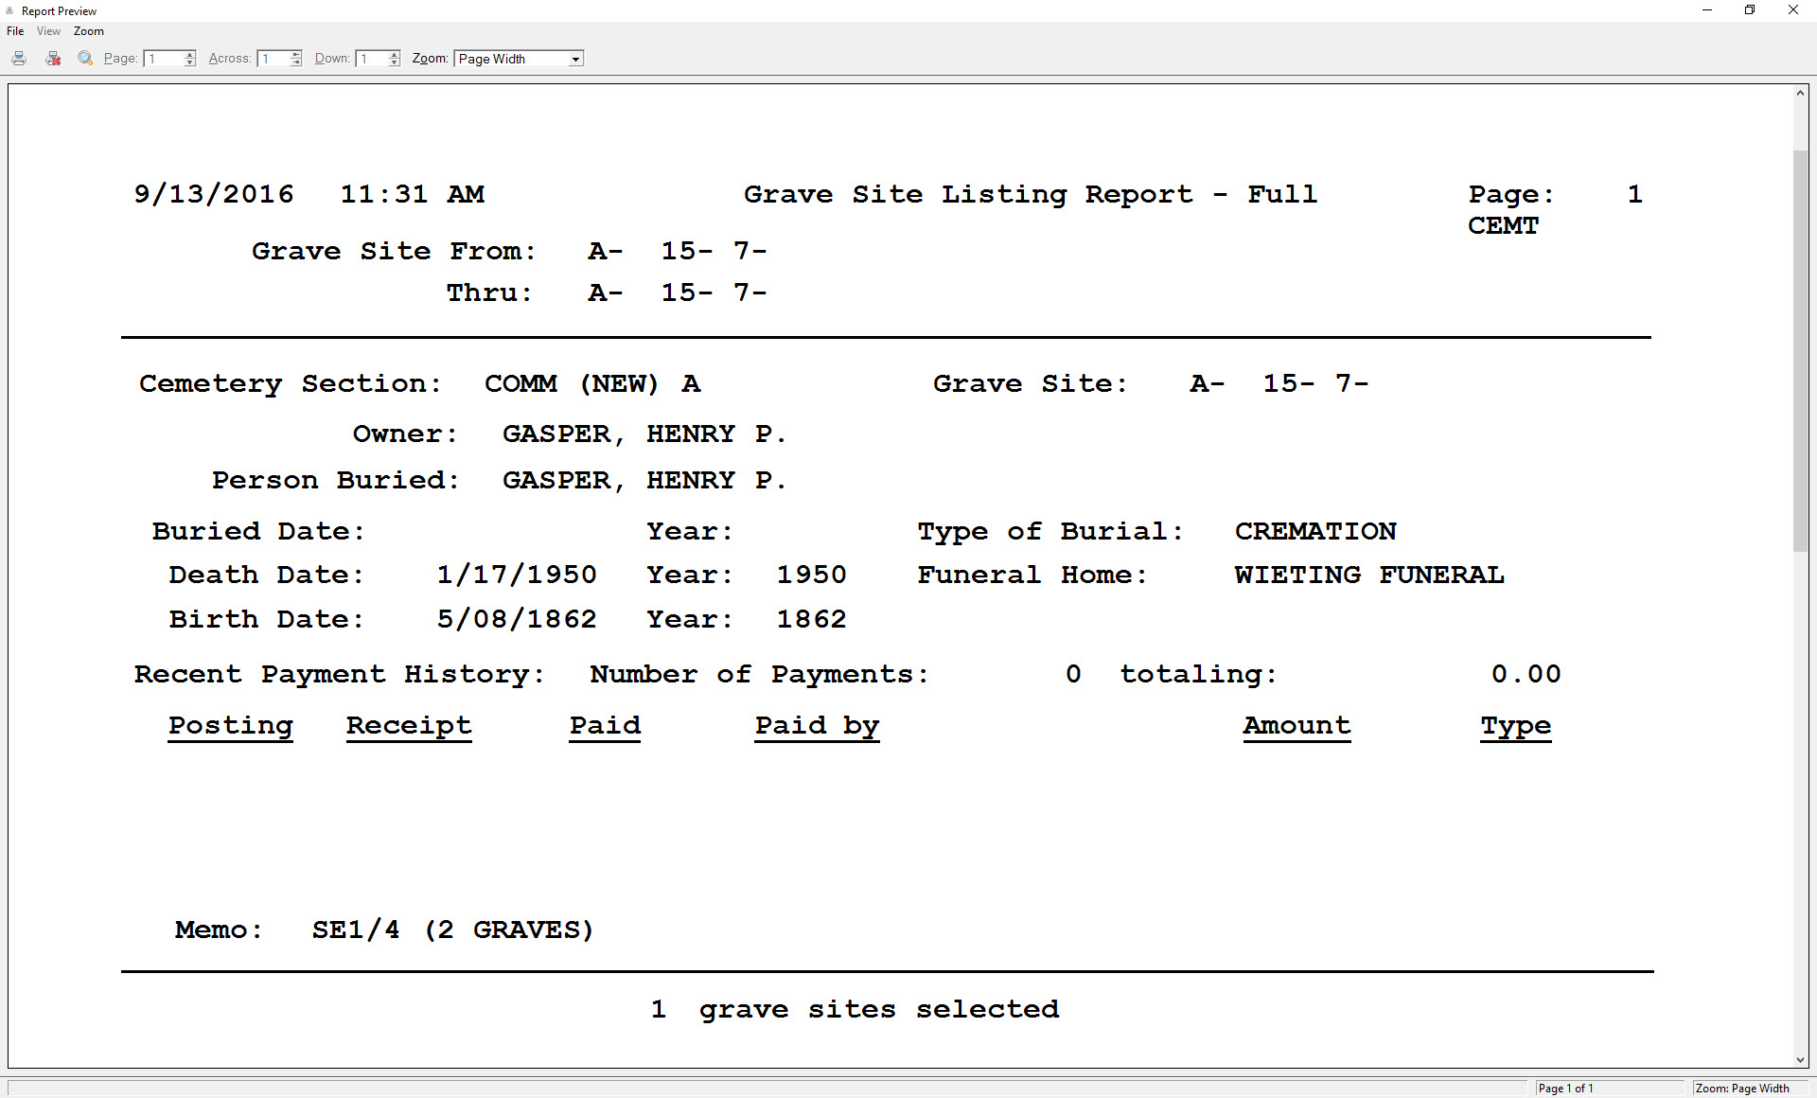Open the File menu

[x=15, y=31]
